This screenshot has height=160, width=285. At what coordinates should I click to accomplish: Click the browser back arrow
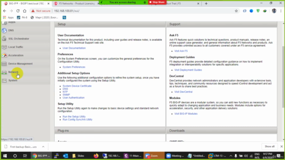click(x=4, y=11)
